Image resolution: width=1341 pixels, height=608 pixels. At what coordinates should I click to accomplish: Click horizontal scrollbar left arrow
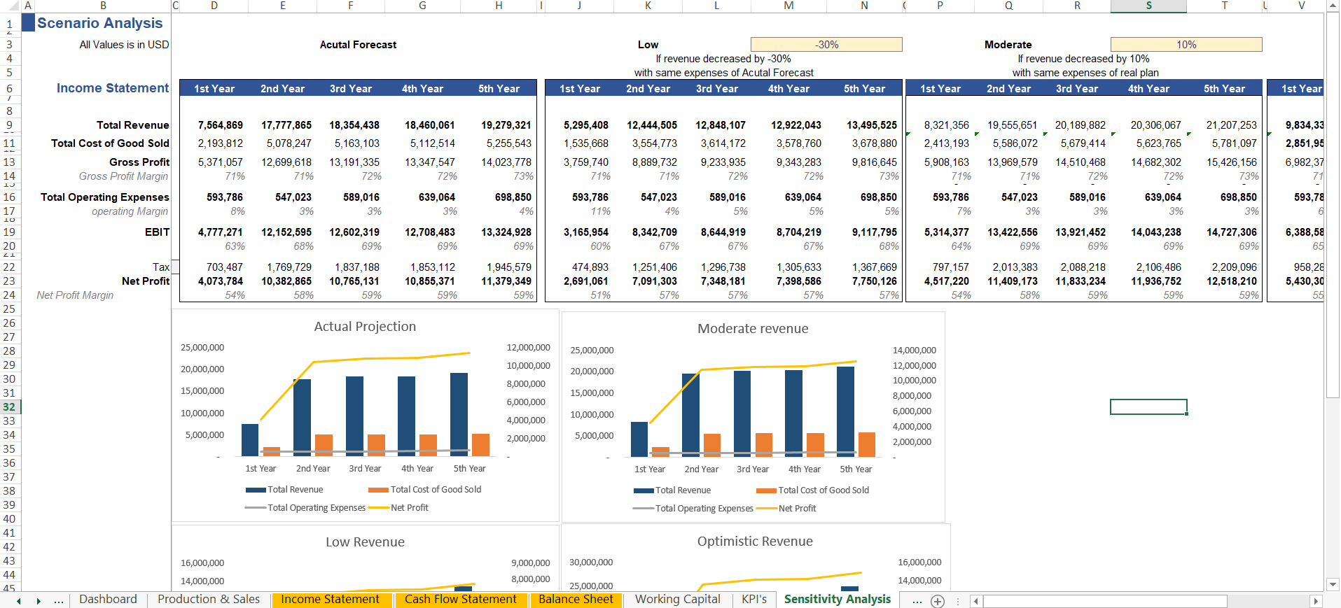976,601
